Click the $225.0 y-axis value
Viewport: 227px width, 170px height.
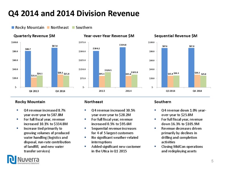pyautogui.click(x=82, y=60)
